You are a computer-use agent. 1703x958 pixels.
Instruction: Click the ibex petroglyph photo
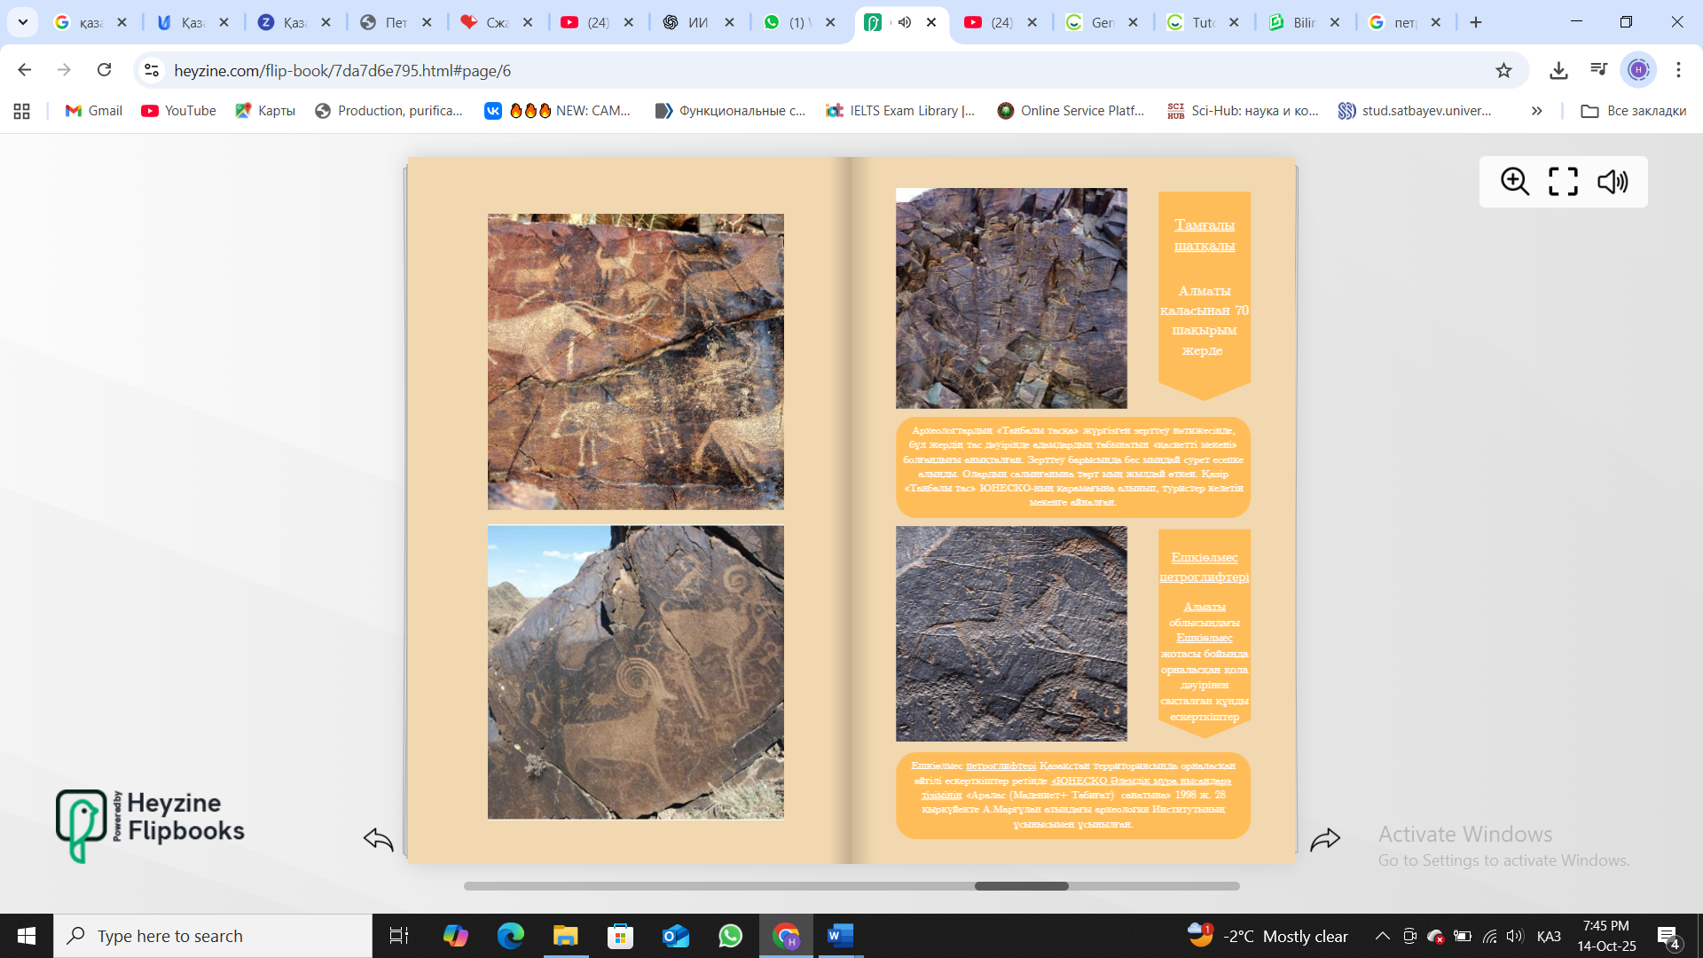coord(635,672)
